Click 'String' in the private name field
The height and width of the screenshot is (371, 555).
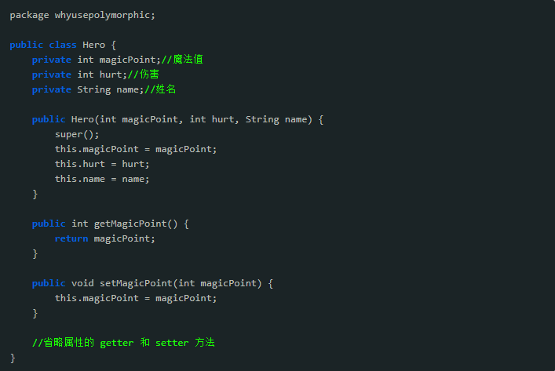click(93, 89)
